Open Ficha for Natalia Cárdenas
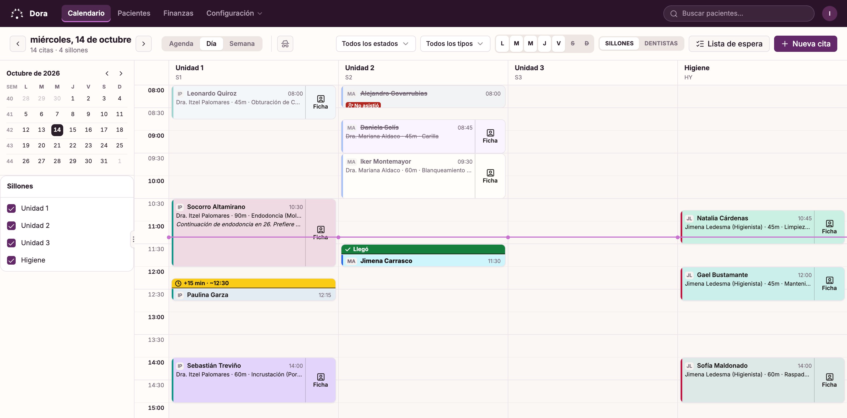The image size is (847, 418). (x=829, y=227)
